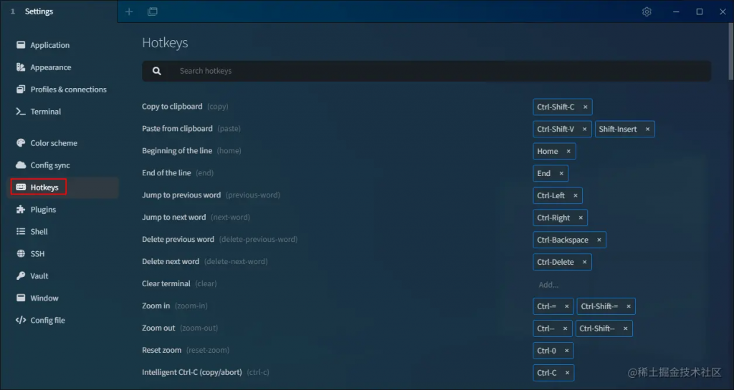Remove the Home hotkey
This screenshot has height=390, width=734.
point(568,151)
